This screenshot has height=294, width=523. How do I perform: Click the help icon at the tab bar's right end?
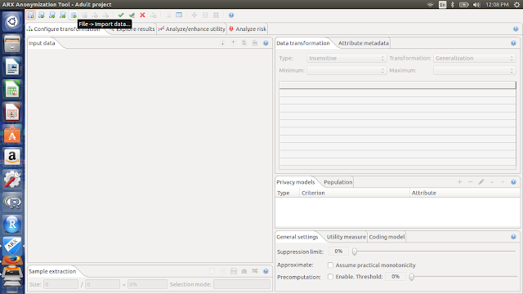pyautogui.click(x=516, y=29)
